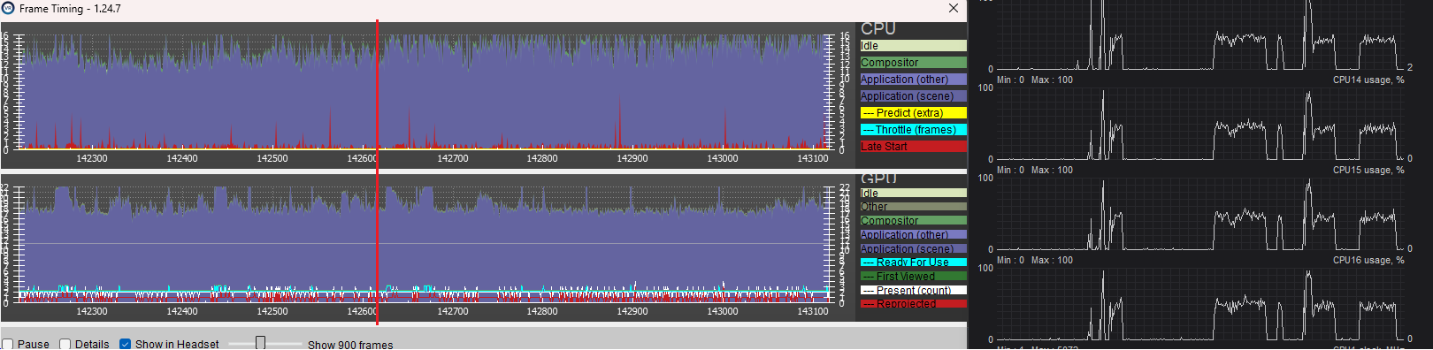
Task: Click frame 142400 on the GPU graph axis
Action: 182,312
